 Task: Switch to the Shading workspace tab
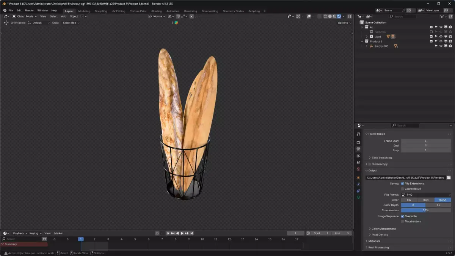[x=156, y=11]
